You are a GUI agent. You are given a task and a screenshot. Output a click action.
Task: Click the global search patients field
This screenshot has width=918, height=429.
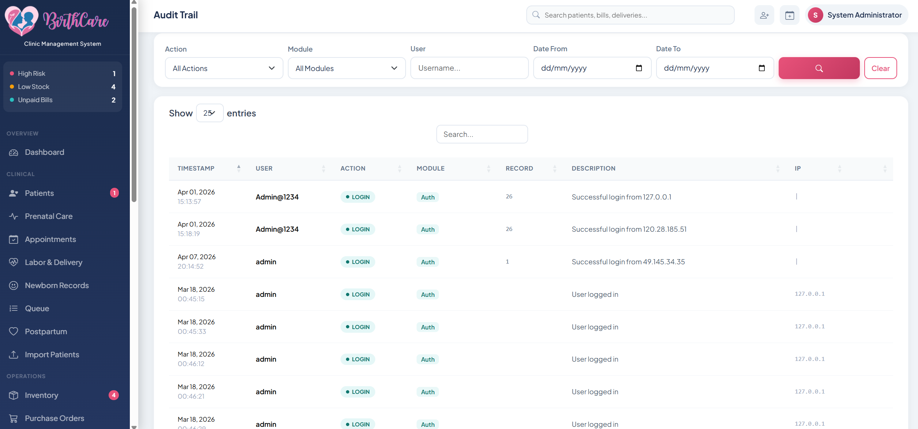pos(630,15)
